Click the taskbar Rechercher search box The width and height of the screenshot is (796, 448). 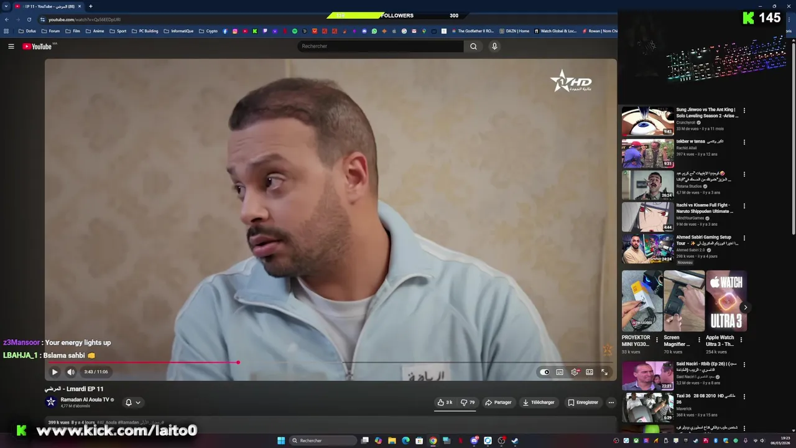tap(322, 441)
